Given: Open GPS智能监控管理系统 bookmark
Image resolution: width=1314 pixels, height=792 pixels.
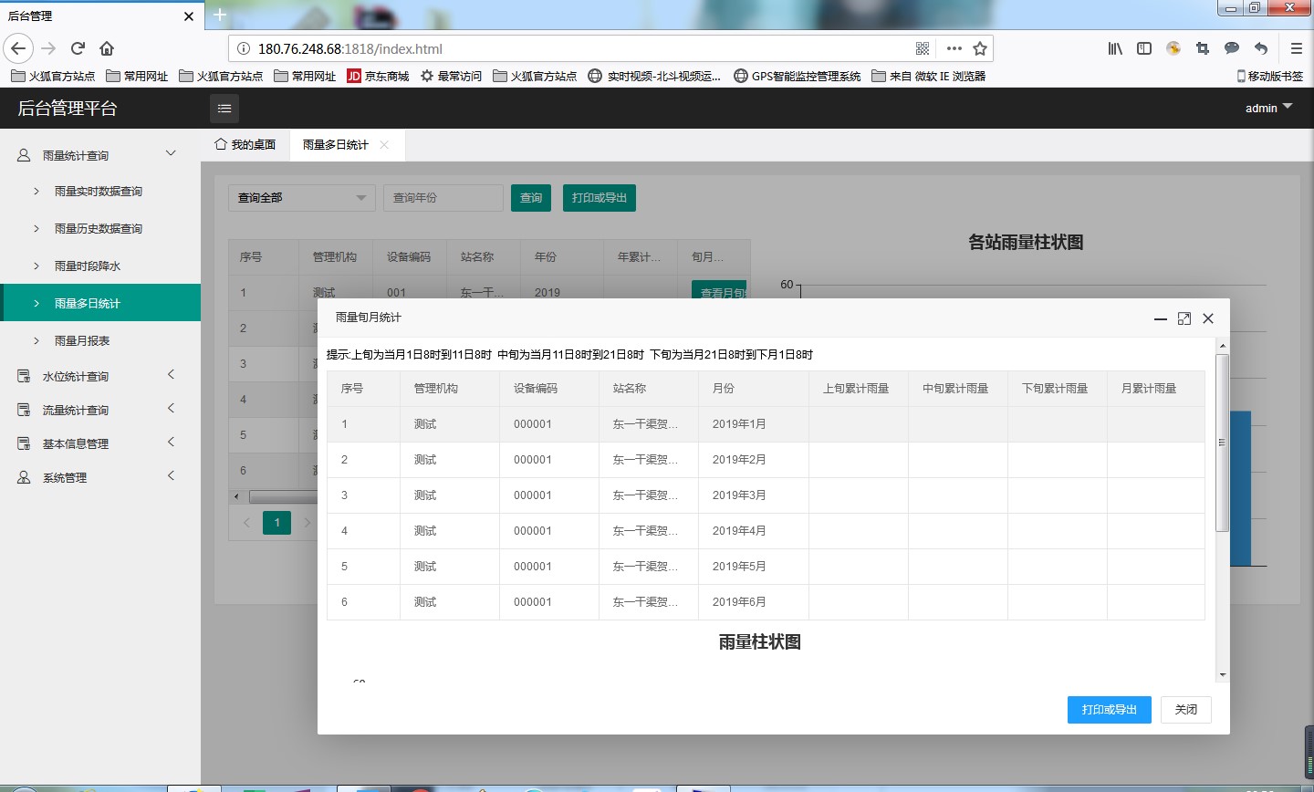Looking at the screenshot, I should 798,76.
